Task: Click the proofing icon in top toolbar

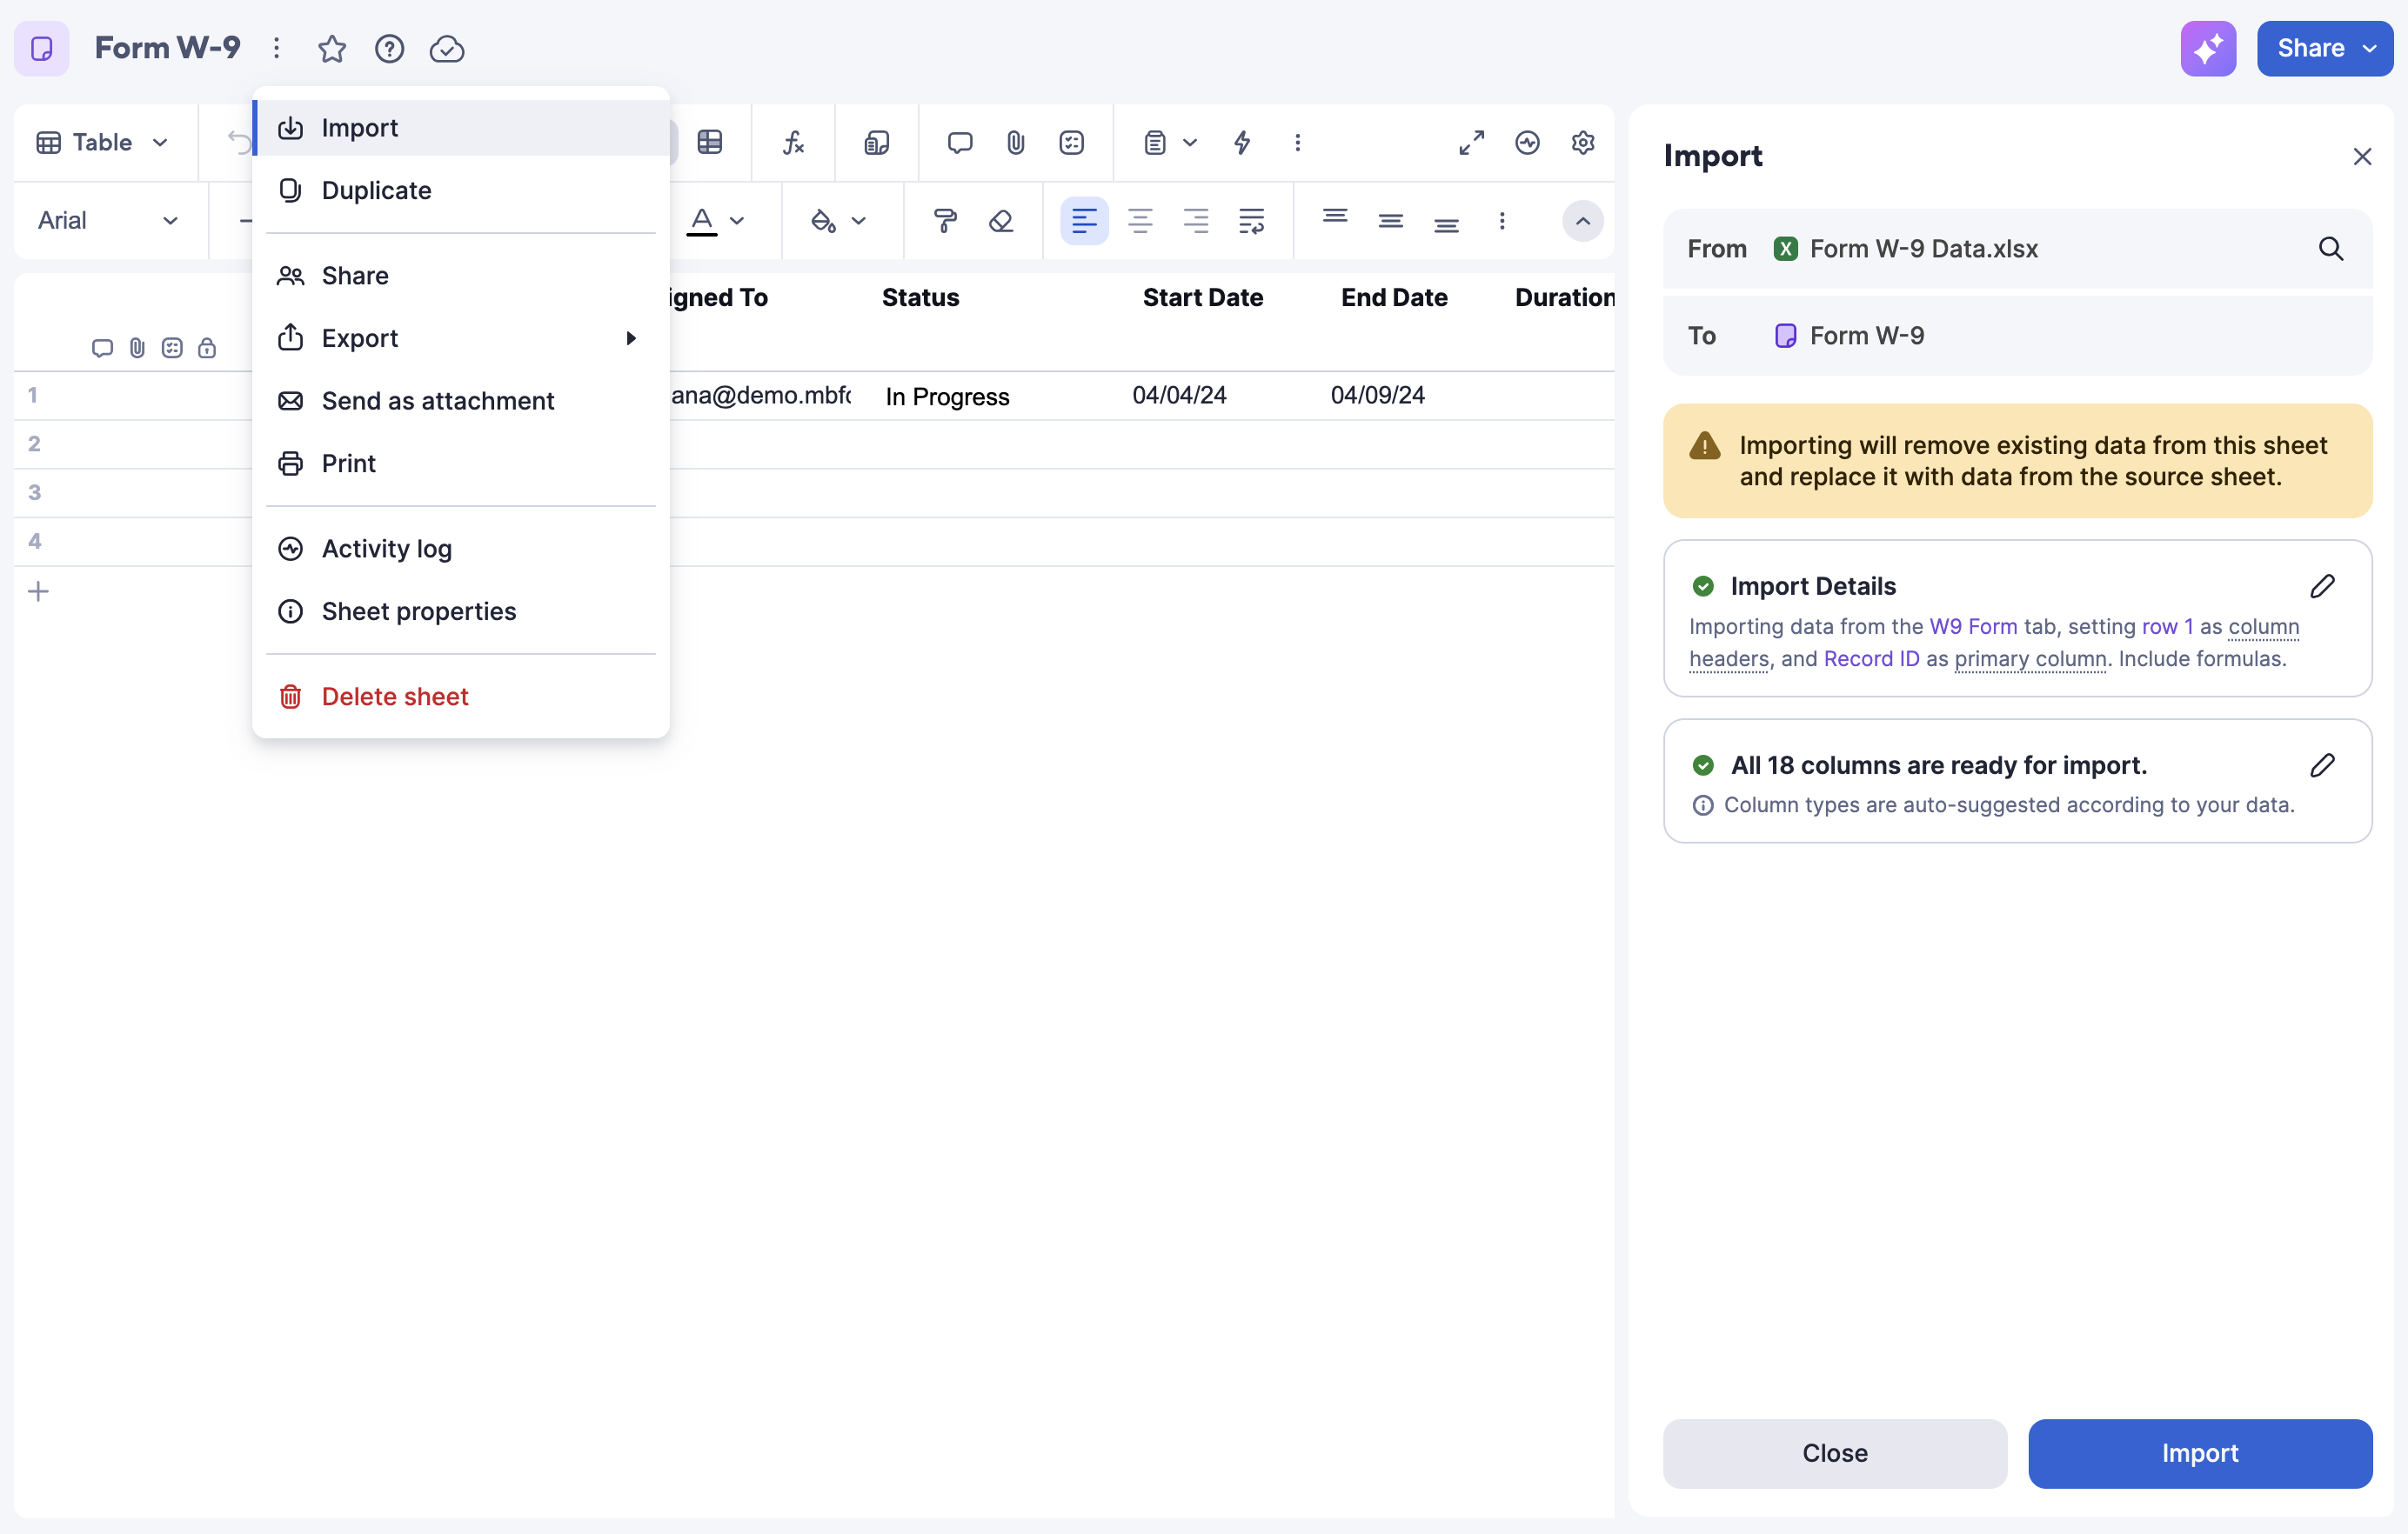Action: pos(1072,142)
